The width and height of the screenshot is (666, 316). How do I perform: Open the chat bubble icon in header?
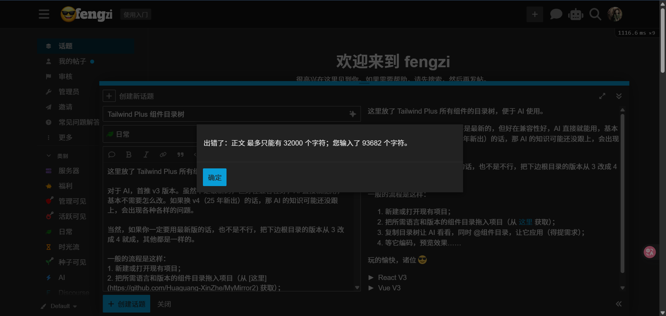pos(556,14)
